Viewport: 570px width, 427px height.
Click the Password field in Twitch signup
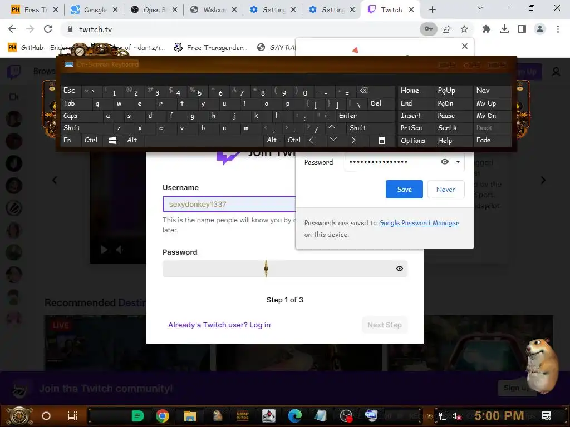pyautogui.click(x=284, y=269)
